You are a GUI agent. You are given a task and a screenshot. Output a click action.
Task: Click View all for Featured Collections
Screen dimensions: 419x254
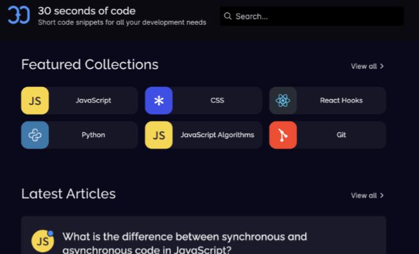[x=367, y=66]
